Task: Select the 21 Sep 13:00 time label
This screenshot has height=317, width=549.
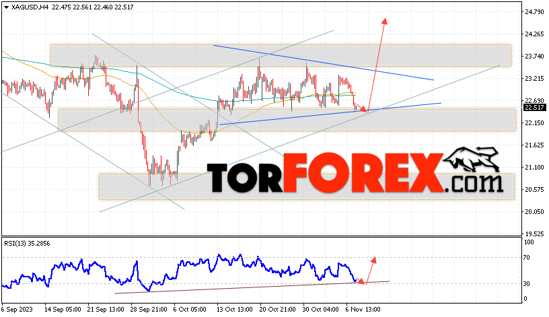Action: click(106, 310)
